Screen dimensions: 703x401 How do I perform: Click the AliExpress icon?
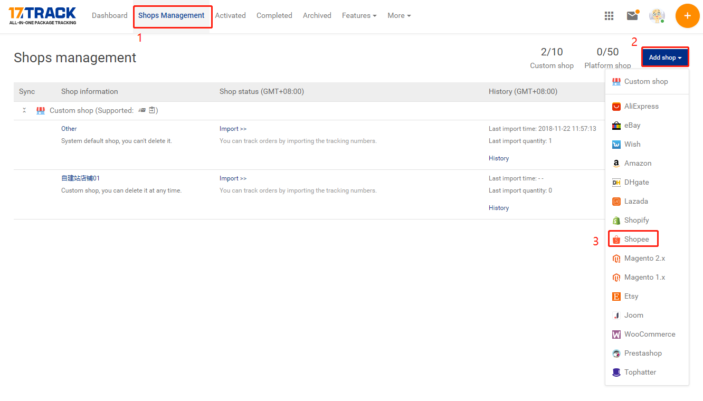pyautogui.click(x=616, y=107)
